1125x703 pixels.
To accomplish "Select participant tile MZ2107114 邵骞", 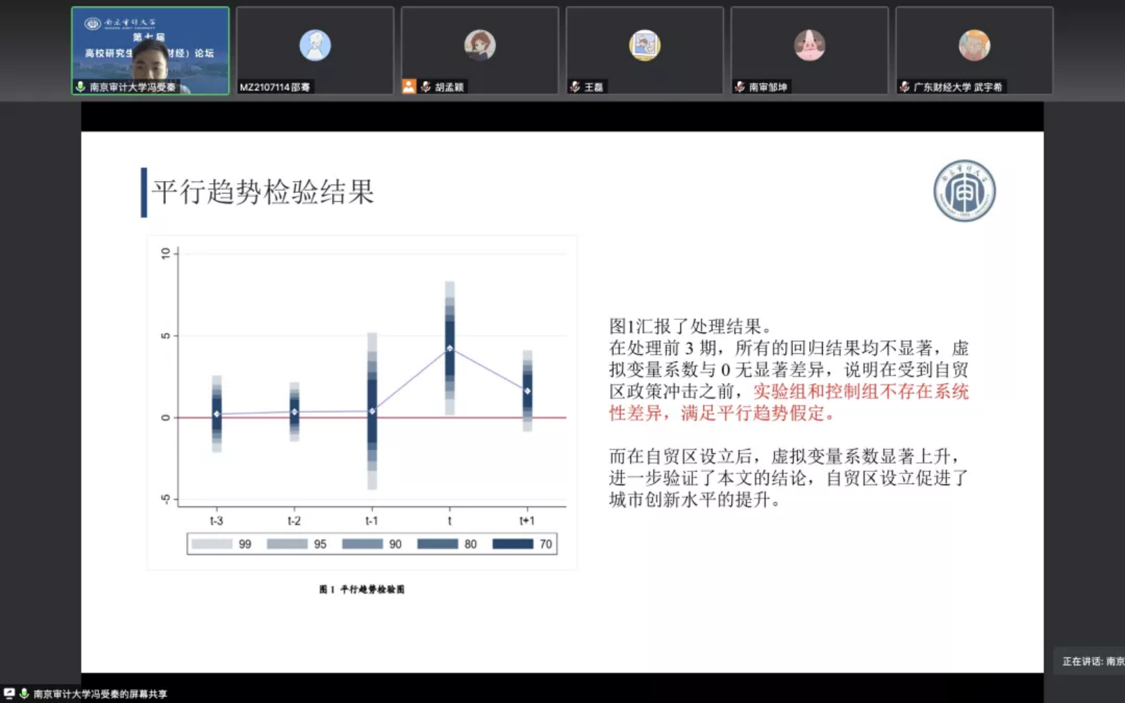I will click(315, 50).
